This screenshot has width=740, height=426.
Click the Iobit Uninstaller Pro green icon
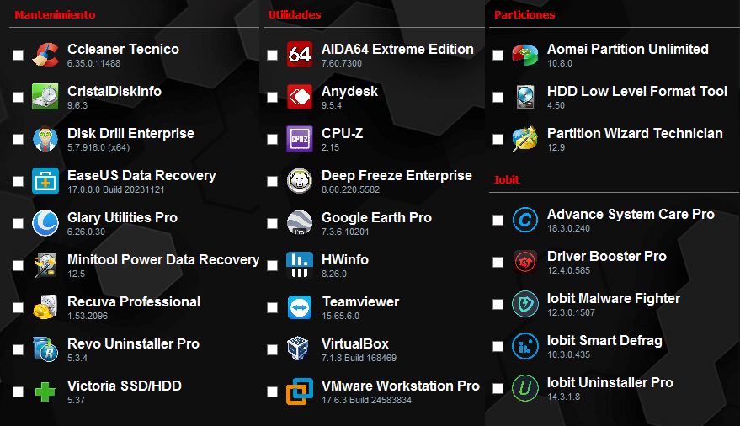click(525, 388)
